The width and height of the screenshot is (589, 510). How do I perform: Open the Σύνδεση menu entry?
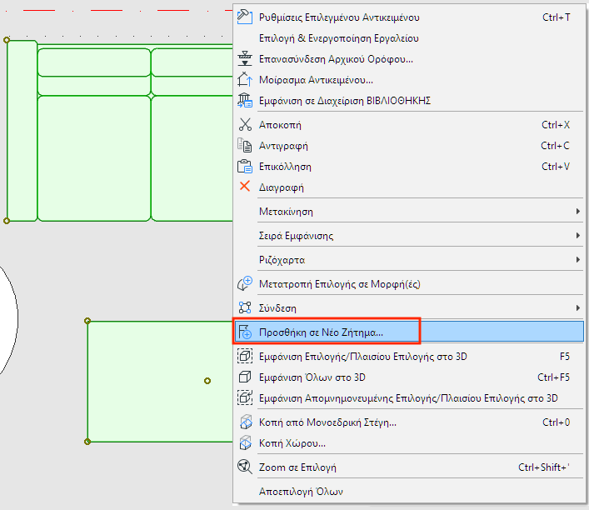(x=408, y=308)
